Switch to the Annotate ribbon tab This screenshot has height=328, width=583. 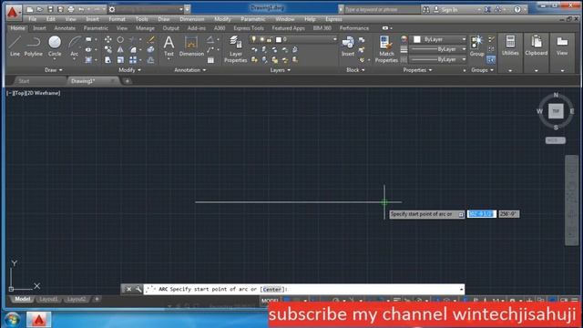[65, 28]
